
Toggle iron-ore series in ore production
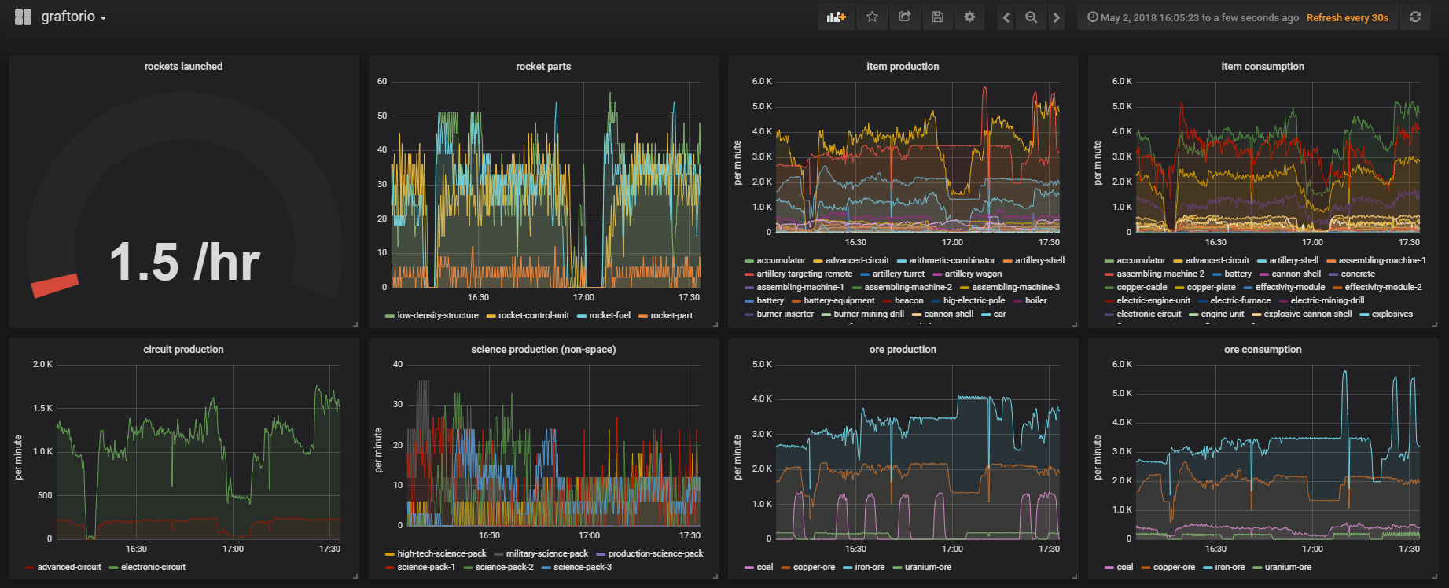point(869,567)
